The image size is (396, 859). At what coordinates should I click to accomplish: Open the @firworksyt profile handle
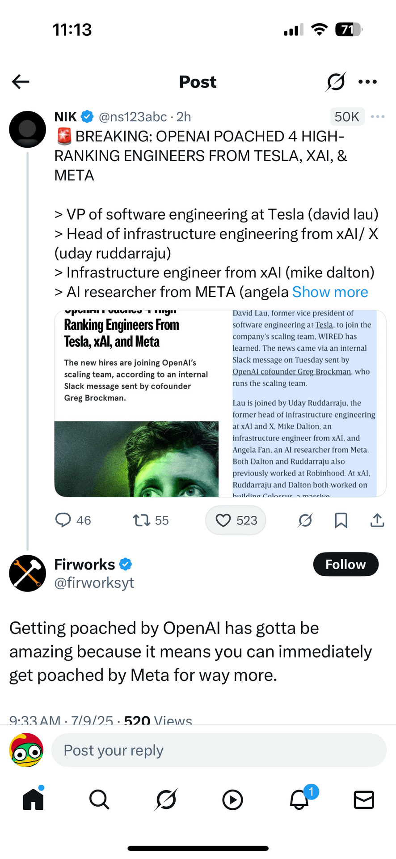pos(94,583)
